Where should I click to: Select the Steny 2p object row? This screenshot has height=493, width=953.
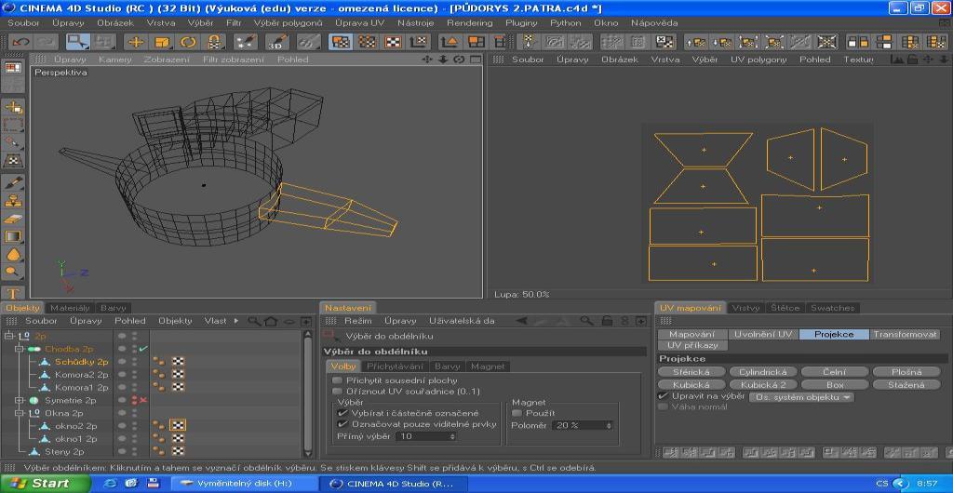[64, 451]
